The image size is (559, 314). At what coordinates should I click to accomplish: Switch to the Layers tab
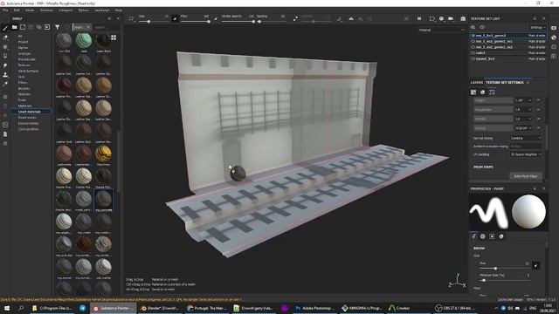[x=477, y=83]
